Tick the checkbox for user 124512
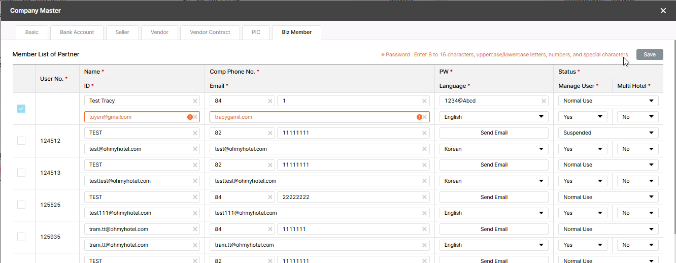Viewport: 676px width, 263px height. click(x=21, y=141)
